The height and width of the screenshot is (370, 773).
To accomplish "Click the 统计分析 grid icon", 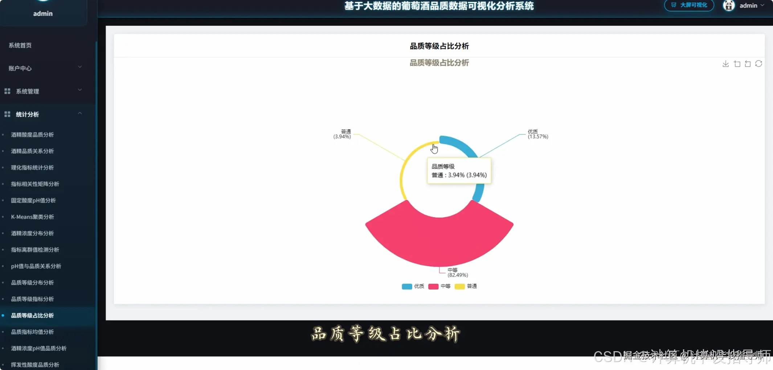I will tap(7, 114).
